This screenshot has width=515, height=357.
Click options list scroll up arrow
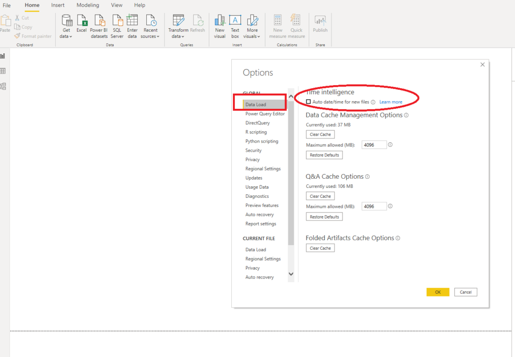[291, 97]
